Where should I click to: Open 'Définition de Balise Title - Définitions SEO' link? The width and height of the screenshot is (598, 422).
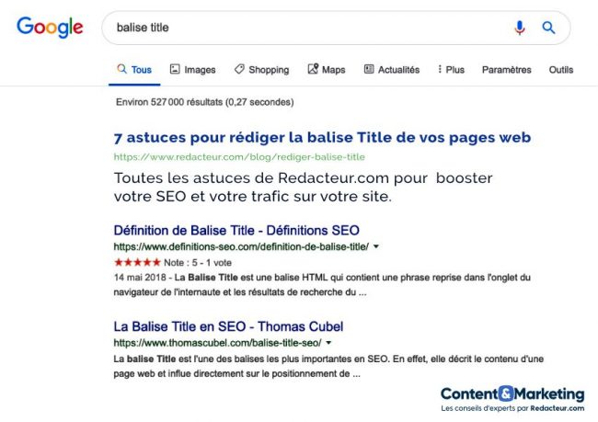(236, 230)
